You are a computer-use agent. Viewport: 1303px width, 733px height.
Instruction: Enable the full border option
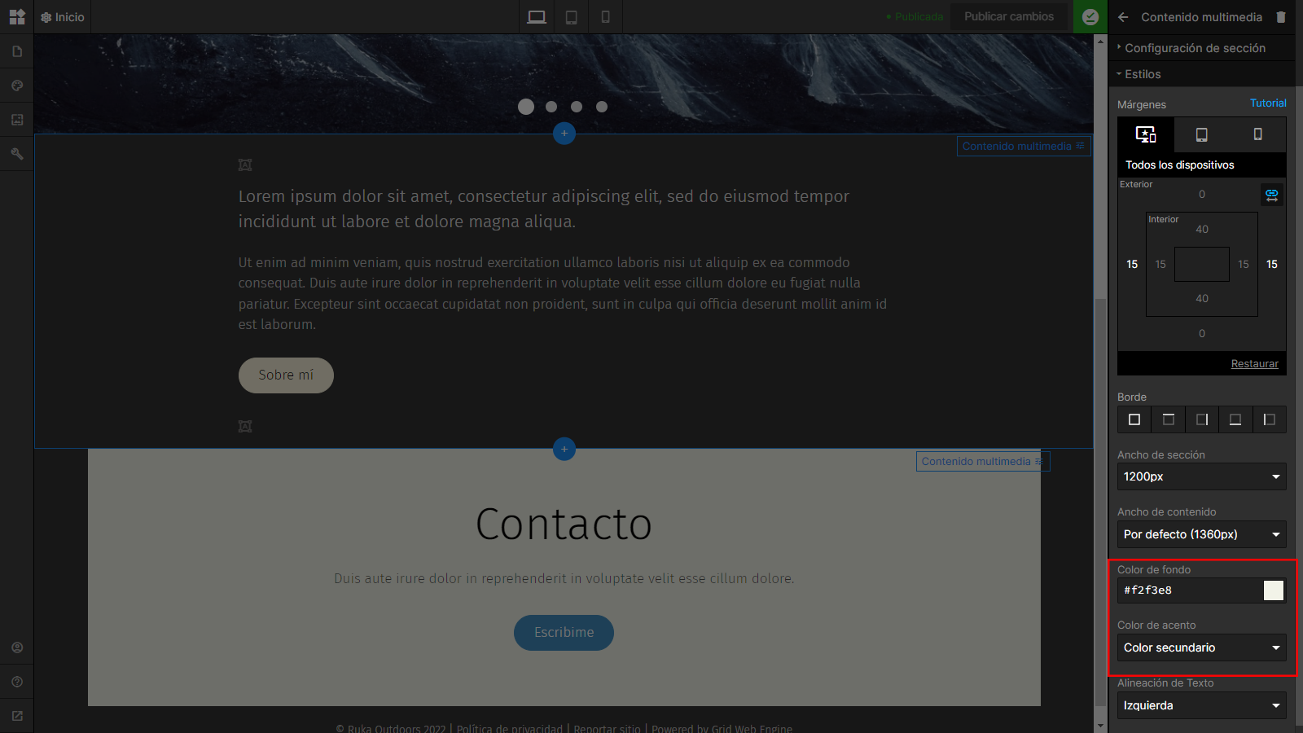point(1134,419)
